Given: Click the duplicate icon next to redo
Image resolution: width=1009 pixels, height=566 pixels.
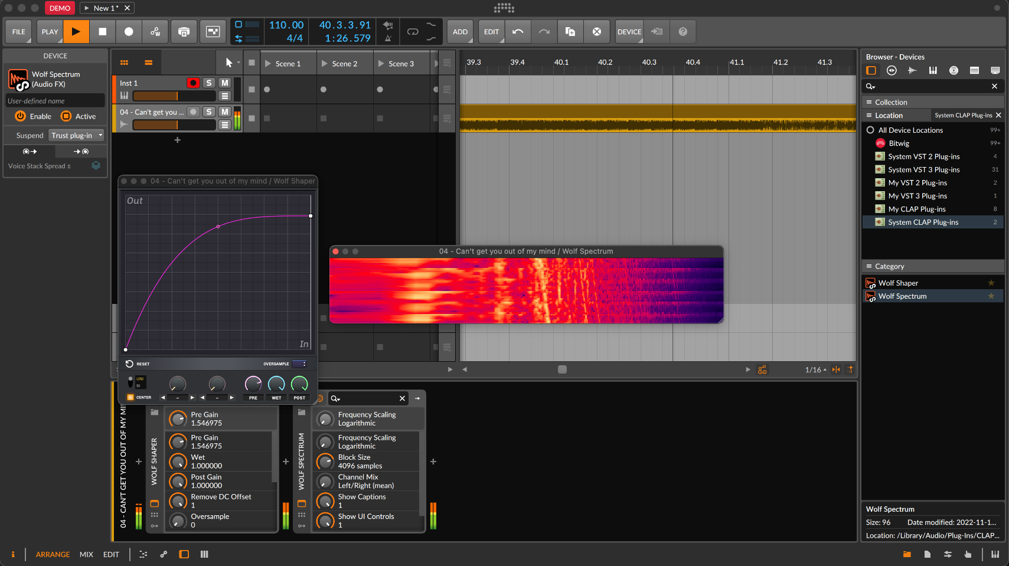Looking at the screenshot, I should (570, 32).
